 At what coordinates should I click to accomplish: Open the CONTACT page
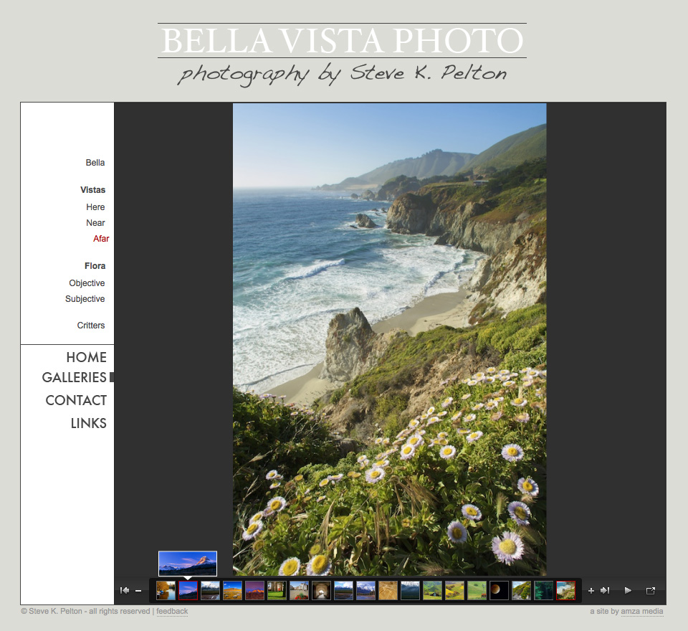pos(76,400)
